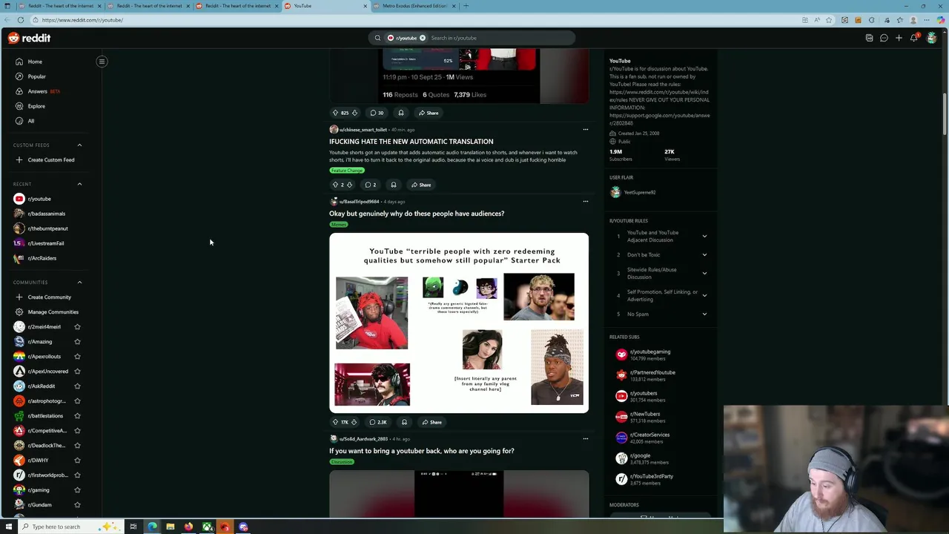The height and width of the screenshot is (534, 949).
Task: Share the automatic translation post
Action: pos(421,185)
